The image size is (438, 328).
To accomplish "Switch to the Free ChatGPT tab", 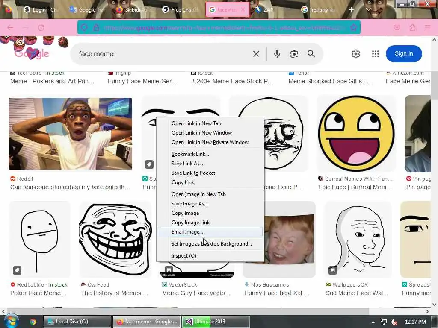I will (x=180, y=9).
